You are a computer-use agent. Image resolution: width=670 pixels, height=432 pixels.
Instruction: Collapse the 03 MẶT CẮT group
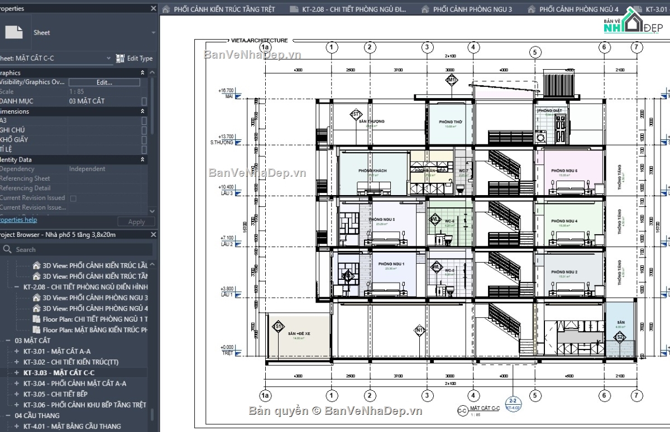coord(8,341)
